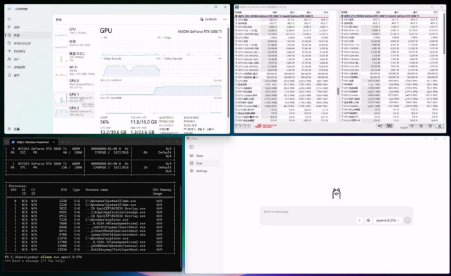Open HWiNFO sensor settings gear icon
The height and width of the screenshot is (276, 451).
point(430,126)
